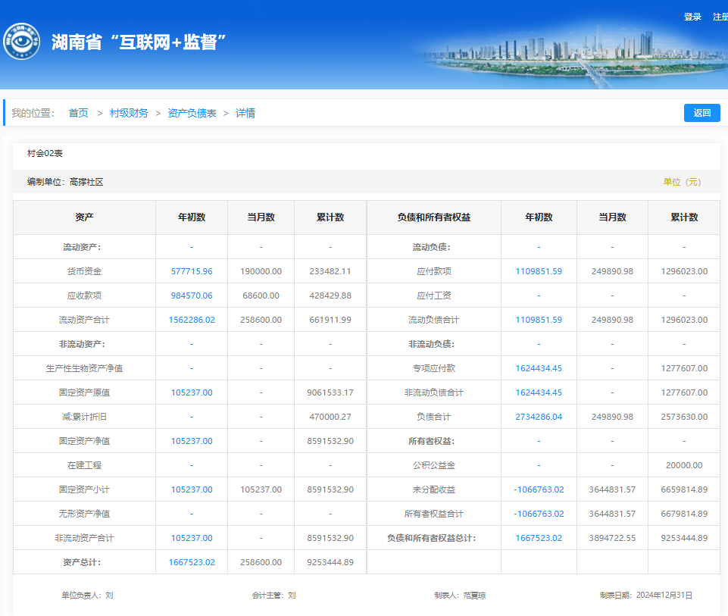The height and width of the screenshot is (616, 728).
Task: Open 资产负债表 breadcrumb link
Action: (x=192, y=113)
